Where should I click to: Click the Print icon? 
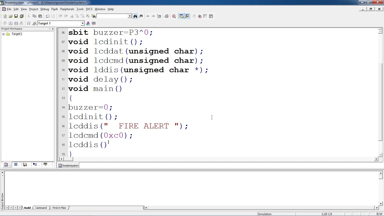(x=166, y=16)
